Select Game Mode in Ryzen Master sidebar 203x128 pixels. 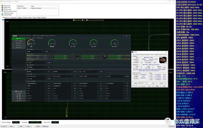19,43
